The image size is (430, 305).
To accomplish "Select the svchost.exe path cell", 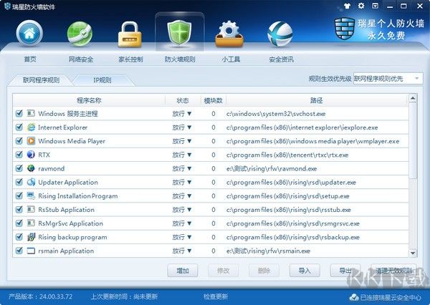I will pos(276,113).
